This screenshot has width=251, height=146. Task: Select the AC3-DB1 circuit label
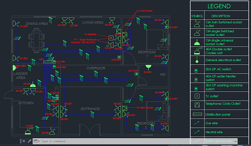(x=173, y=27)
